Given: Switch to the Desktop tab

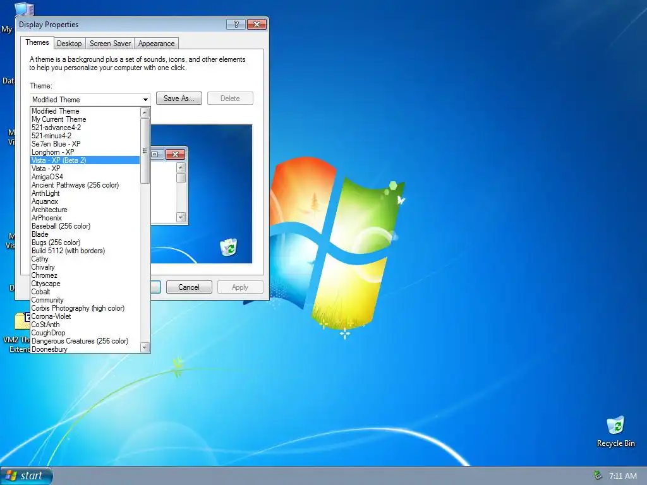Looking at the screenshot, I should coord(70,44).
